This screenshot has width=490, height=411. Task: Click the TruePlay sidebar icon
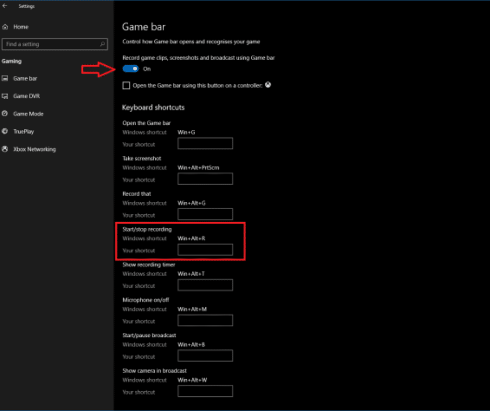[5, 131]
